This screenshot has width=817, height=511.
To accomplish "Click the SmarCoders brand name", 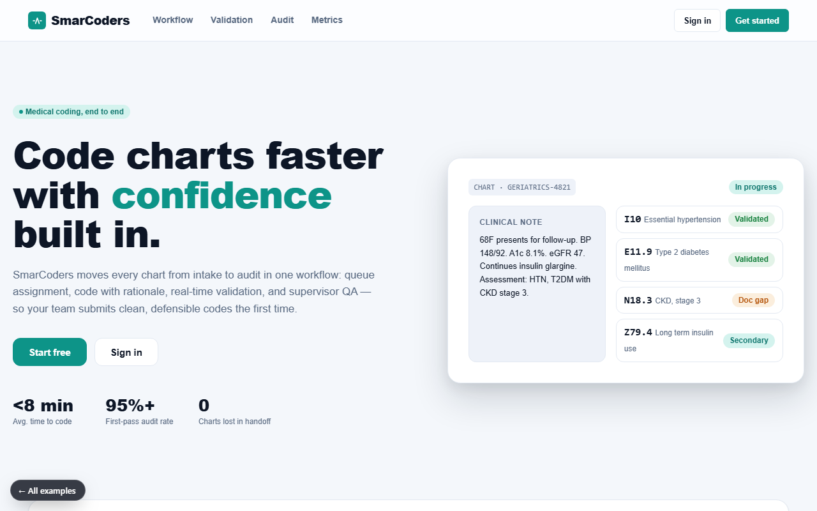I will pyautogui.click(x=90, y=20).
